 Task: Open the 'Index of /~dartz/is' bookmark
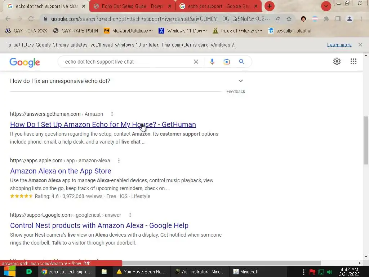click(x=237, y=31)
